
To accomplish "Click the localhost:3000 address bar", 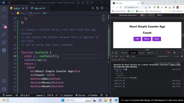I will click(x=133, y=7).
